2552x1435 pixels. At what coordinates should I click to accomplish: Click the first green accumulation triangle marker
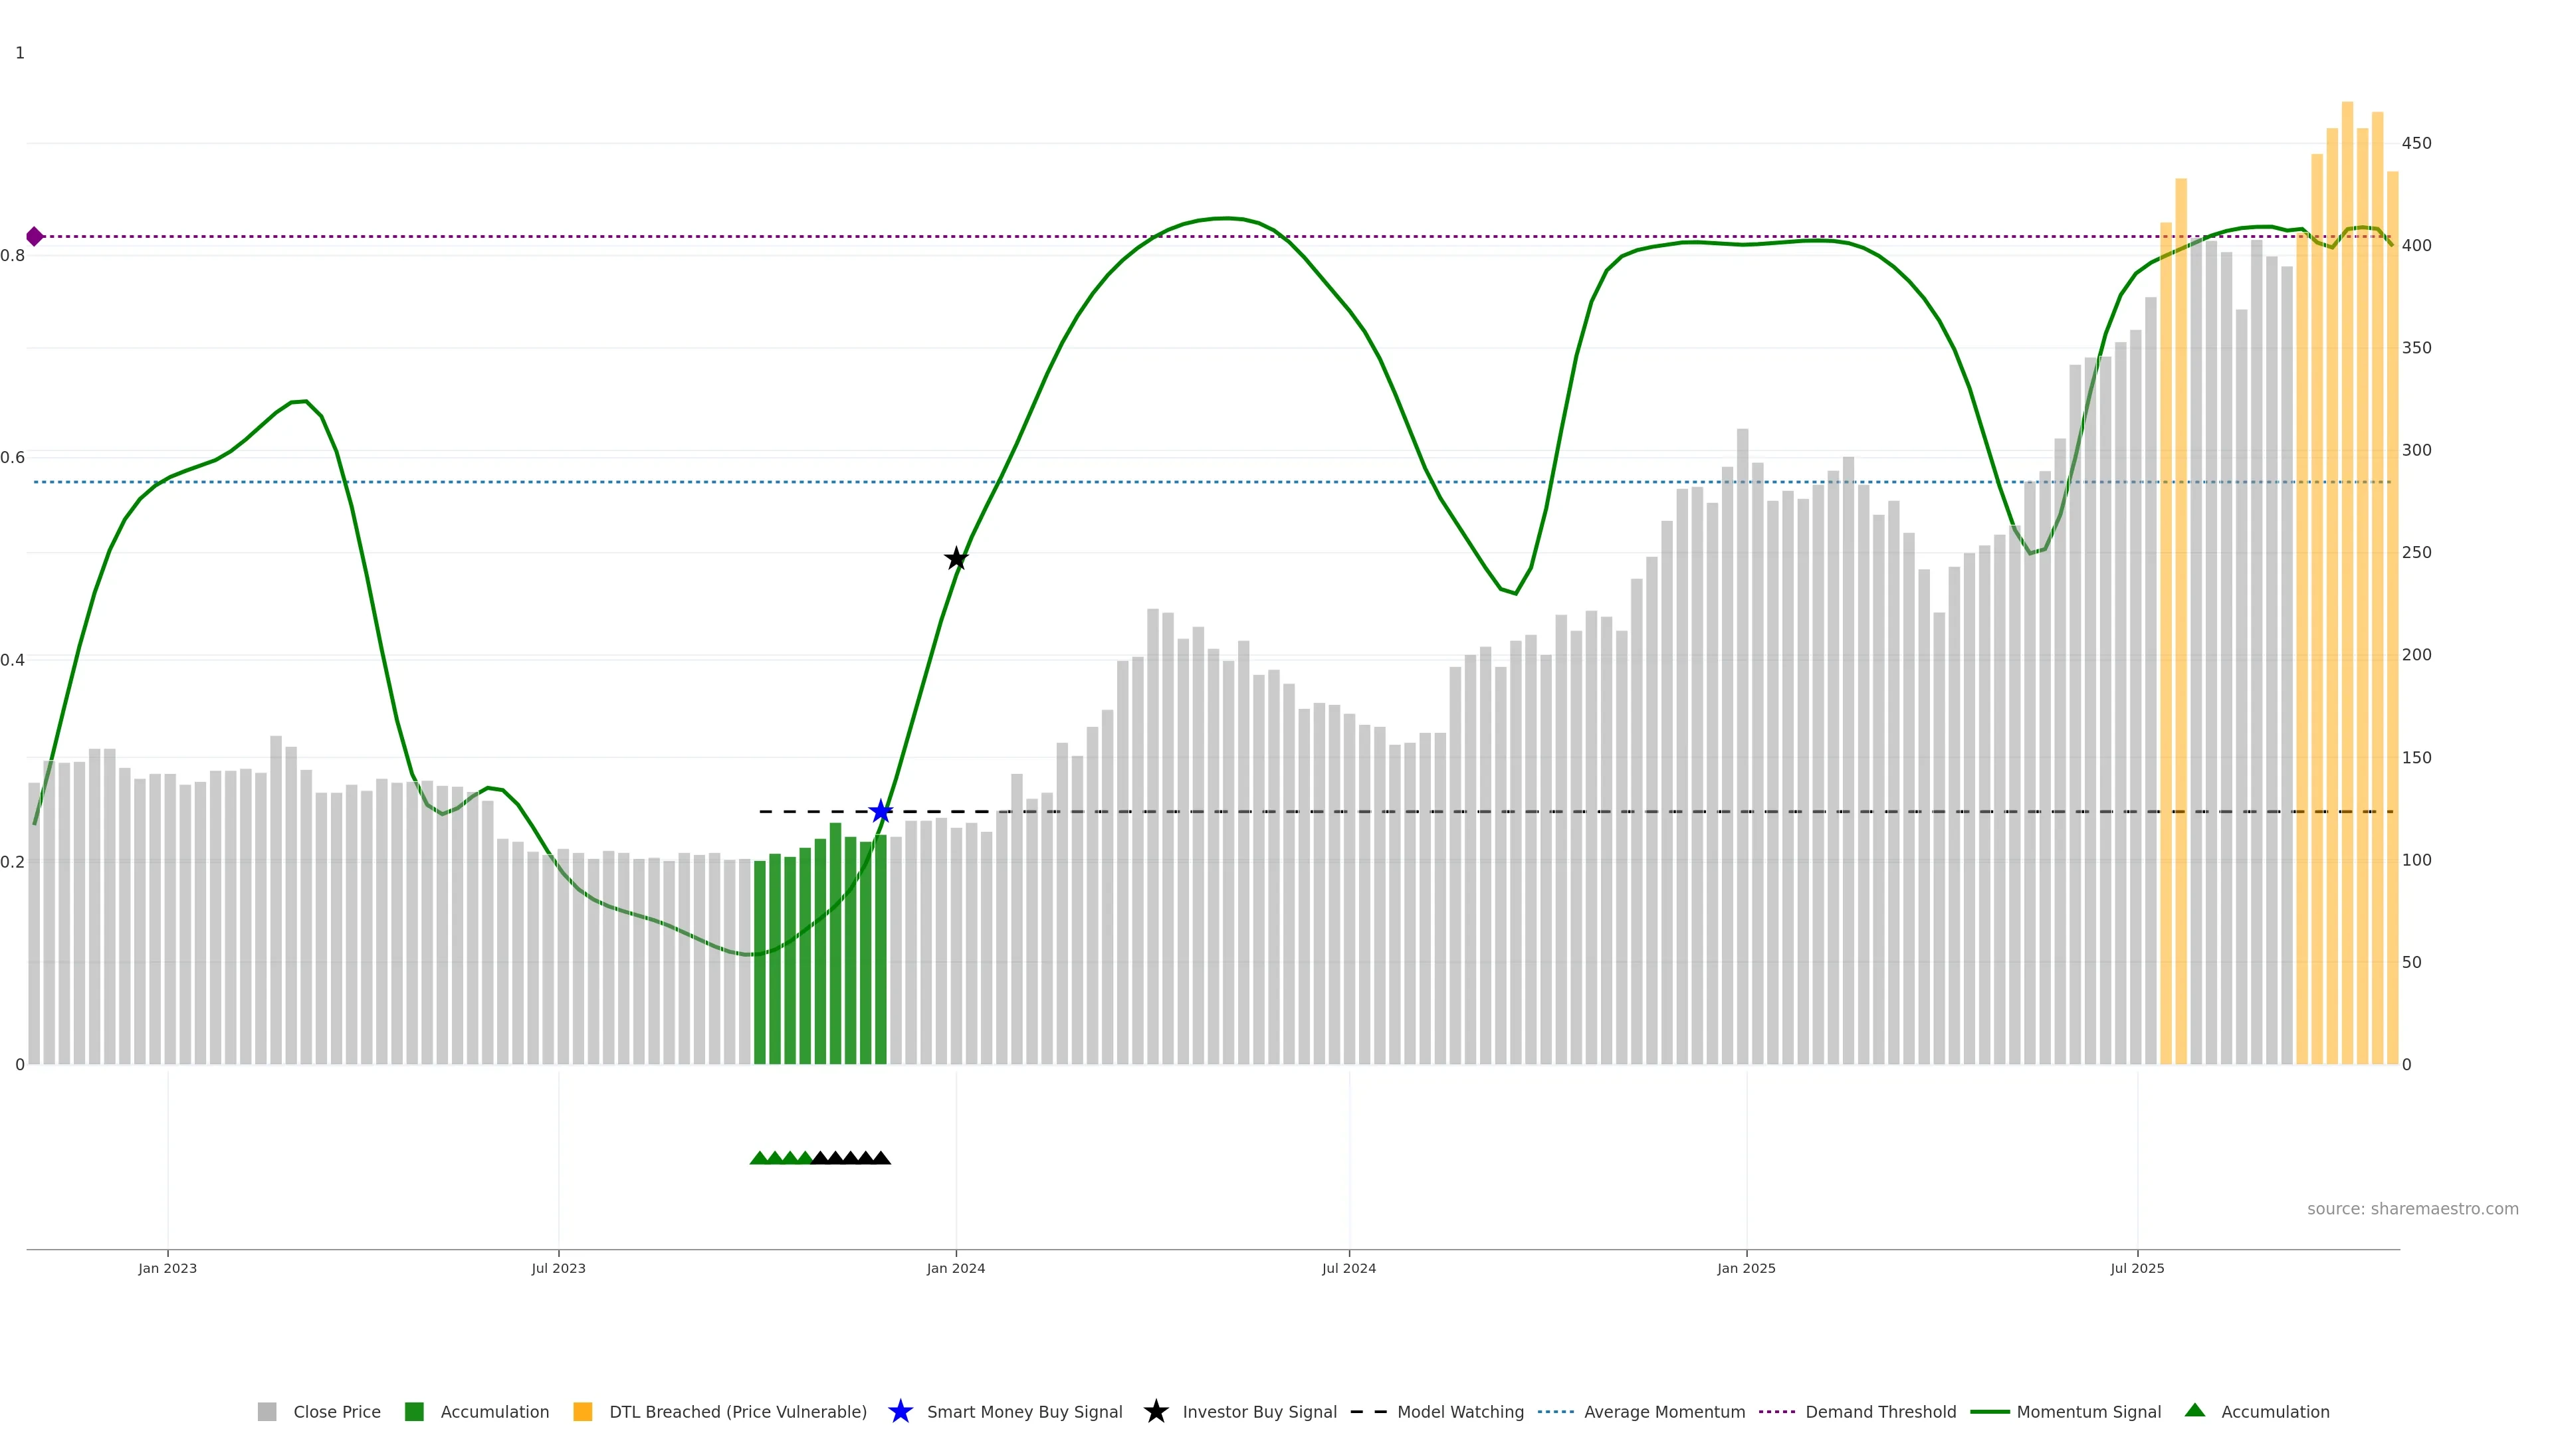759,1158
